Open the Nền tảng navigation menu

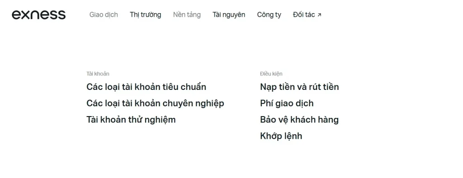[x=187, y=14]
